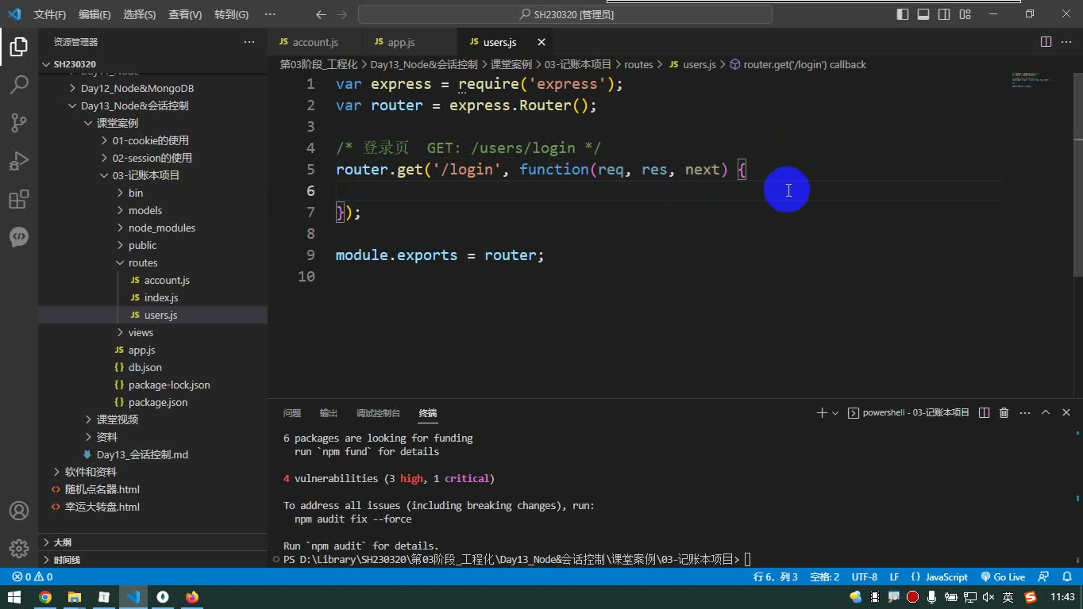Open the 查看(V) menu
Image resolution: width=1083 pixels, height=609 pixels.
tap(185, 14)
